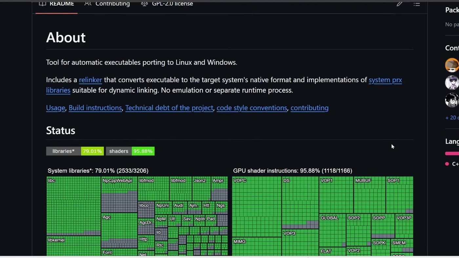This screenshot has height=258, width=459.
Task: Open the README outline list icon
Action: coord(417,4)
